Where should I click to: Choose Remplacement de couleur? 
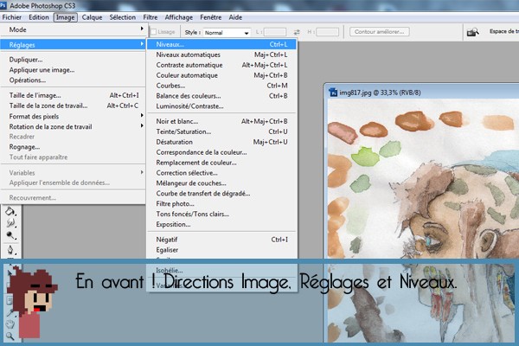[221, 163]
